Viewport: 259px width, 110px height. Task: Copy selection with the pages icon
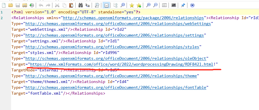click(64, 5)
